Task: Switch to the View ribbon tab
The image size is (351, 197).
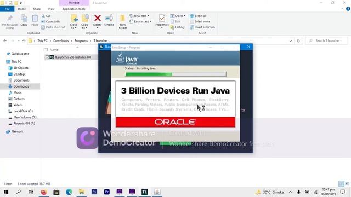Action: point(51,9)
